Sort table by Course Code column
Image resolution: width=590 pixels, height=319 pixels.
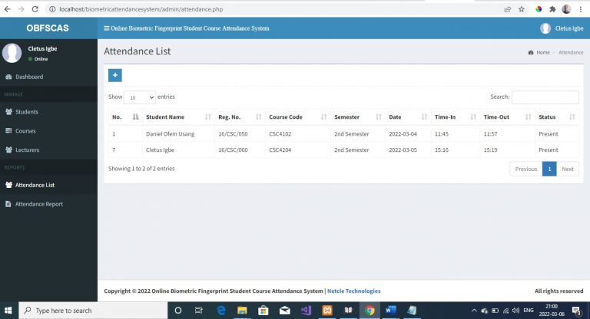click(x=297, y=117)
